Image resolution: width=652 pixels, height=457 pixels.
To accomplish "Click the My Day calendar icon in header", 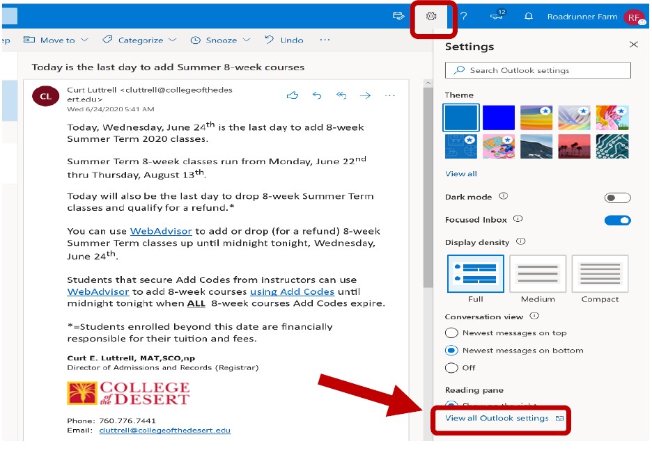I will pos(398,16).
